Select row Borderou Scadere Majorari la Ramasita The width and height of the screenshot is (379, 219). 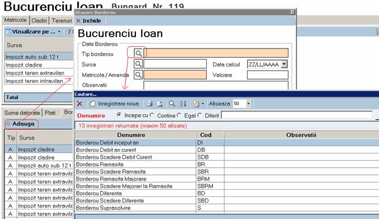tap(227, 186)
